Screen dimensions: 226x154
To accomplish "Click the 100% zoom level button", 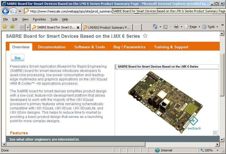I will click(207, 150).
